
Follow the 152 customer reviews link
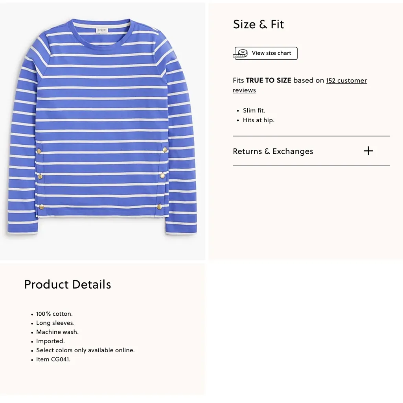[x=346, y=80]
